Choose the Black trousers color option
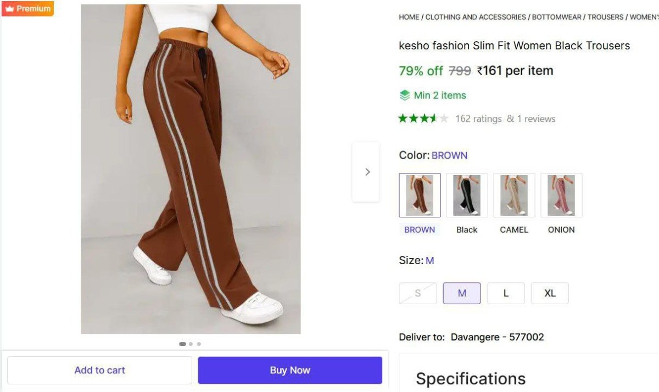659x392 pixels. point(467,195)
